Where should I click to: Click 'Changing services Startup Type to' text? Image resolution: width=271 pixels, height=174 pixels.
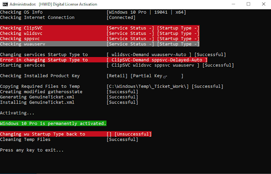44,54
